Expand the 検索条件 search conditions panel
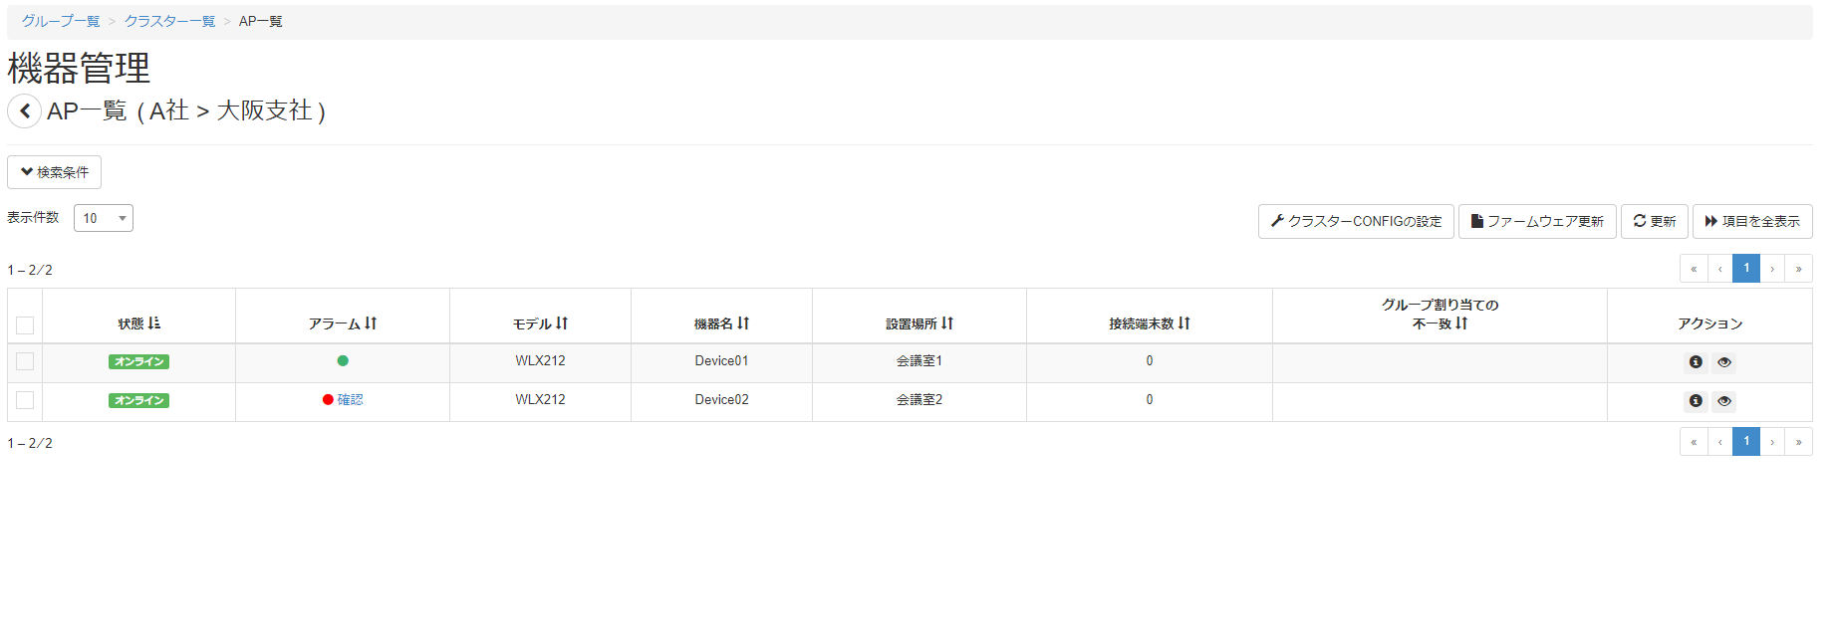 (55, 172)
